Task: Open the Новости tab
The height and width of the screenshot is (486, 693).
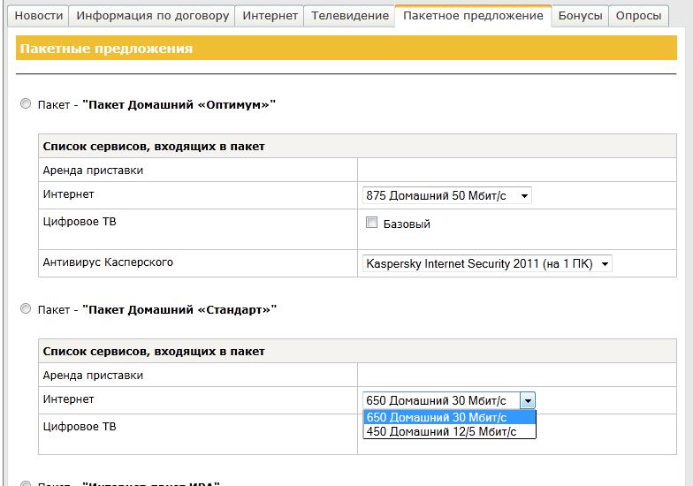Action: 40,16
